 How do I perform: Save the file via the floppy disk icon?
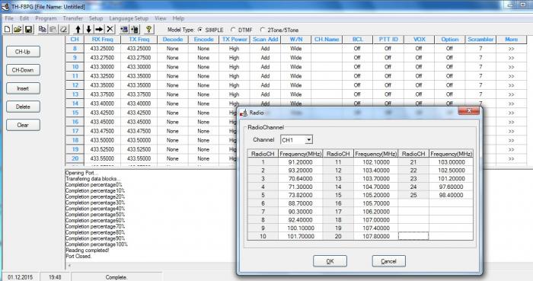pos(29,30)
